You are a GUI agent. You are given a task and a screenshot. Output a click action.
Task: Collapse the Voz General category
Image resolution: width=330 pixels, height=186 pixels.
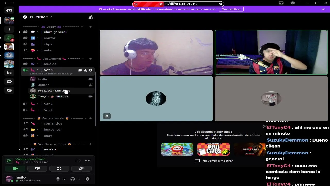pos(53,59)
